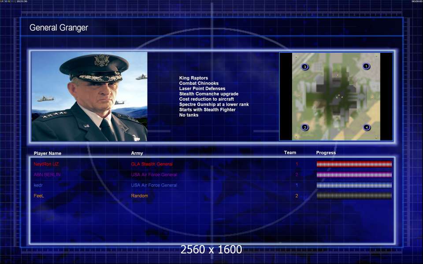Click the 'Army' column header
The width and height of the screenshot is (423, 264).
pyautogui.click(x=137, y=153)
